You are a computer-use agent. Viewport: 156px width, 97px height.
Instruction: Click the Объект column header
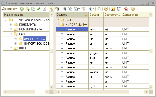tap(96, 15)
